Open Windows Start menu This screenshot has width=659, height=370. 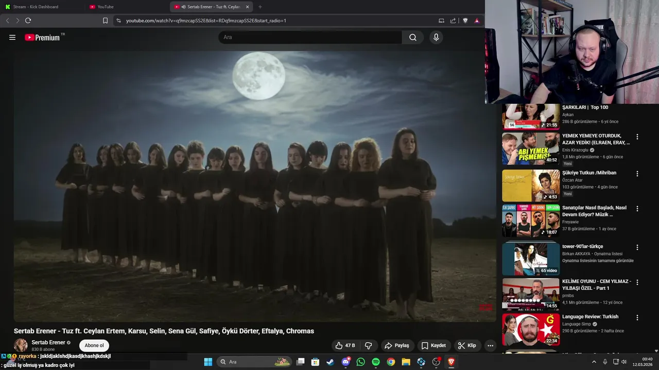pyautogui.click(x=208, y=362)
